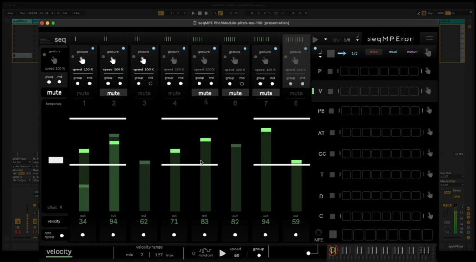
Task: Click the gesture hand icon for sequence 2
Action: 113,61
